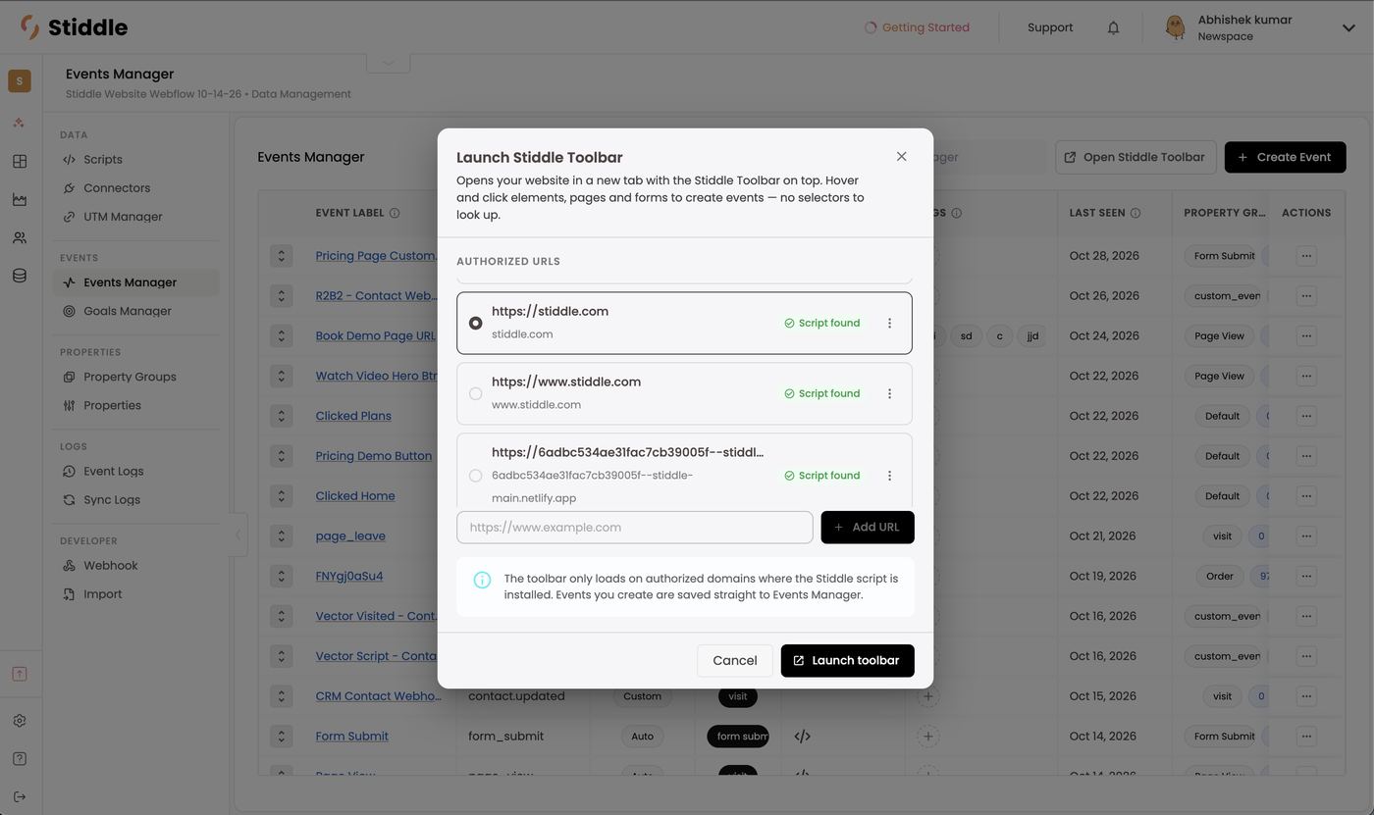Image resolution: width=1374 pixels, height=815 pixels.
Task: Click reorder arrows on FNYgj0aSu4 row
Action: tap(282, 577)
